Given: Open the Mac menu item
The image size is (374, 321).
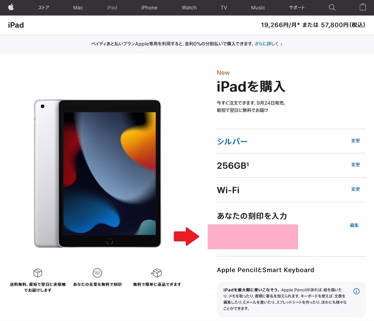Looking at the screenshot, I should point(78,8).
